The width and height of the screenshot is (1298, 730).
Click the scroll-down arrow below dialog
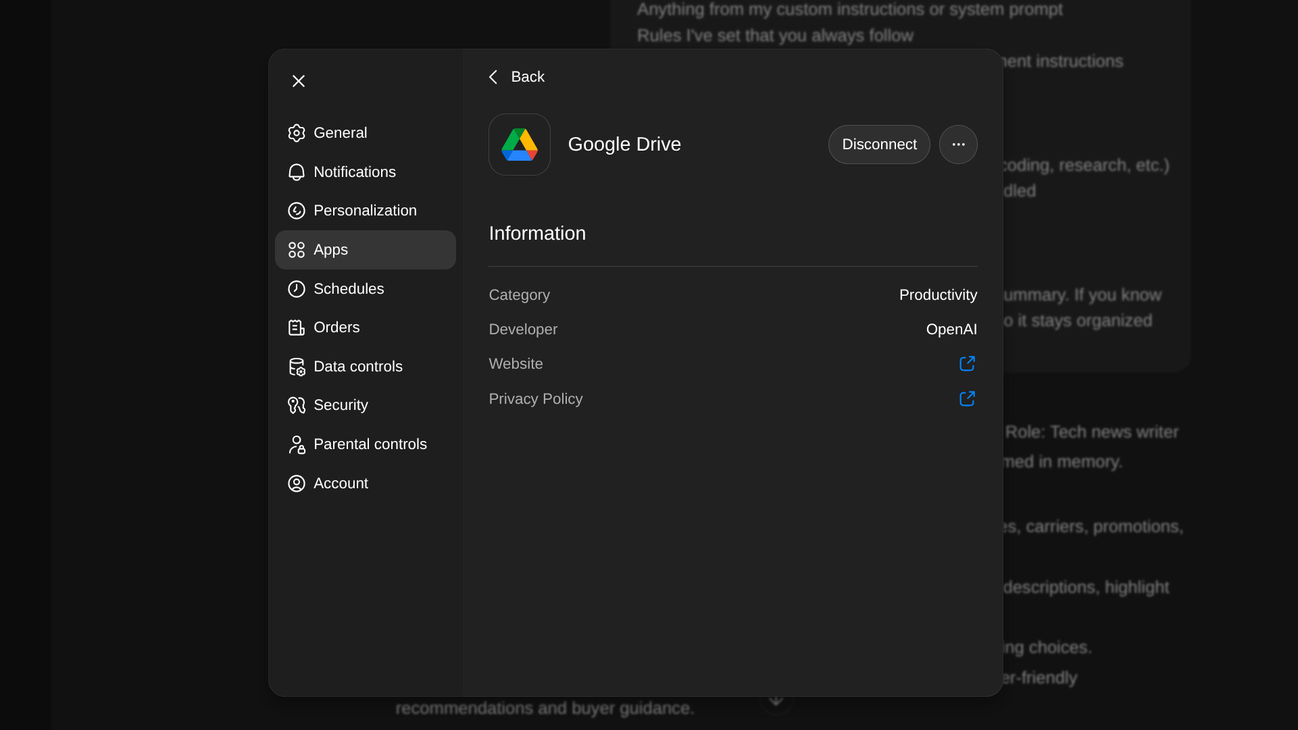click(776, 701)
